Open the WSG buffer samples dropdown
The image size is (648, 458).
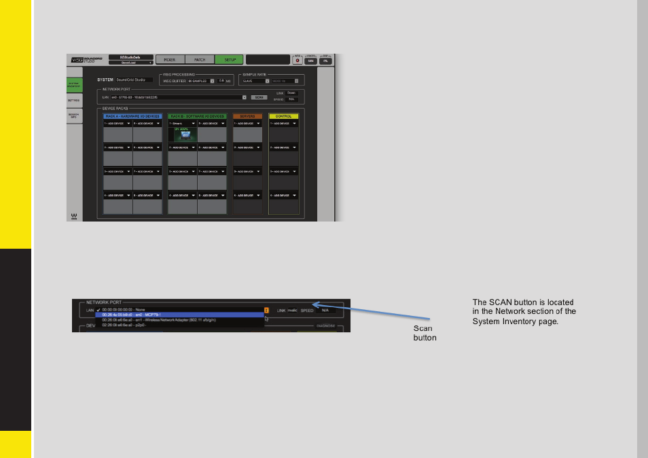(201, 81)
